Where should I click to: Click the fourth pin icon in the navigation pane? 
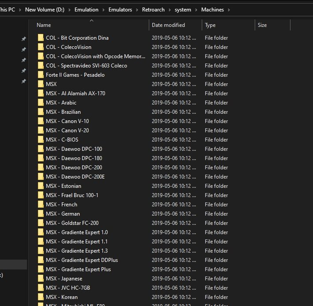click(x=24, y=71)
